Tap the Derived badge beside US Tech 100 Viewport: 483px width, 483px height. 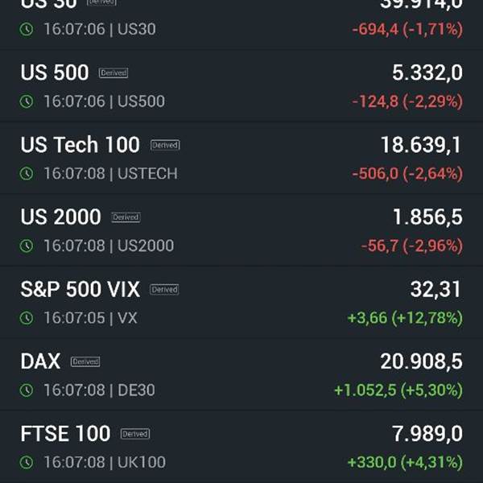165,145
